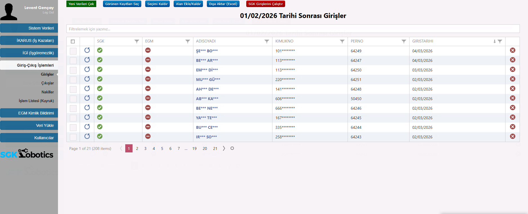Click Dışa Aktar (Excel) button
This screenshot has height=214, width=528.
point(223,4)
